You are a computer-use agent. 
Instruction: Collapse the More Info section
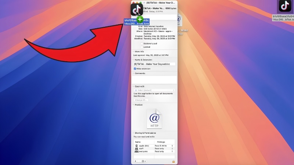point(133,52)
